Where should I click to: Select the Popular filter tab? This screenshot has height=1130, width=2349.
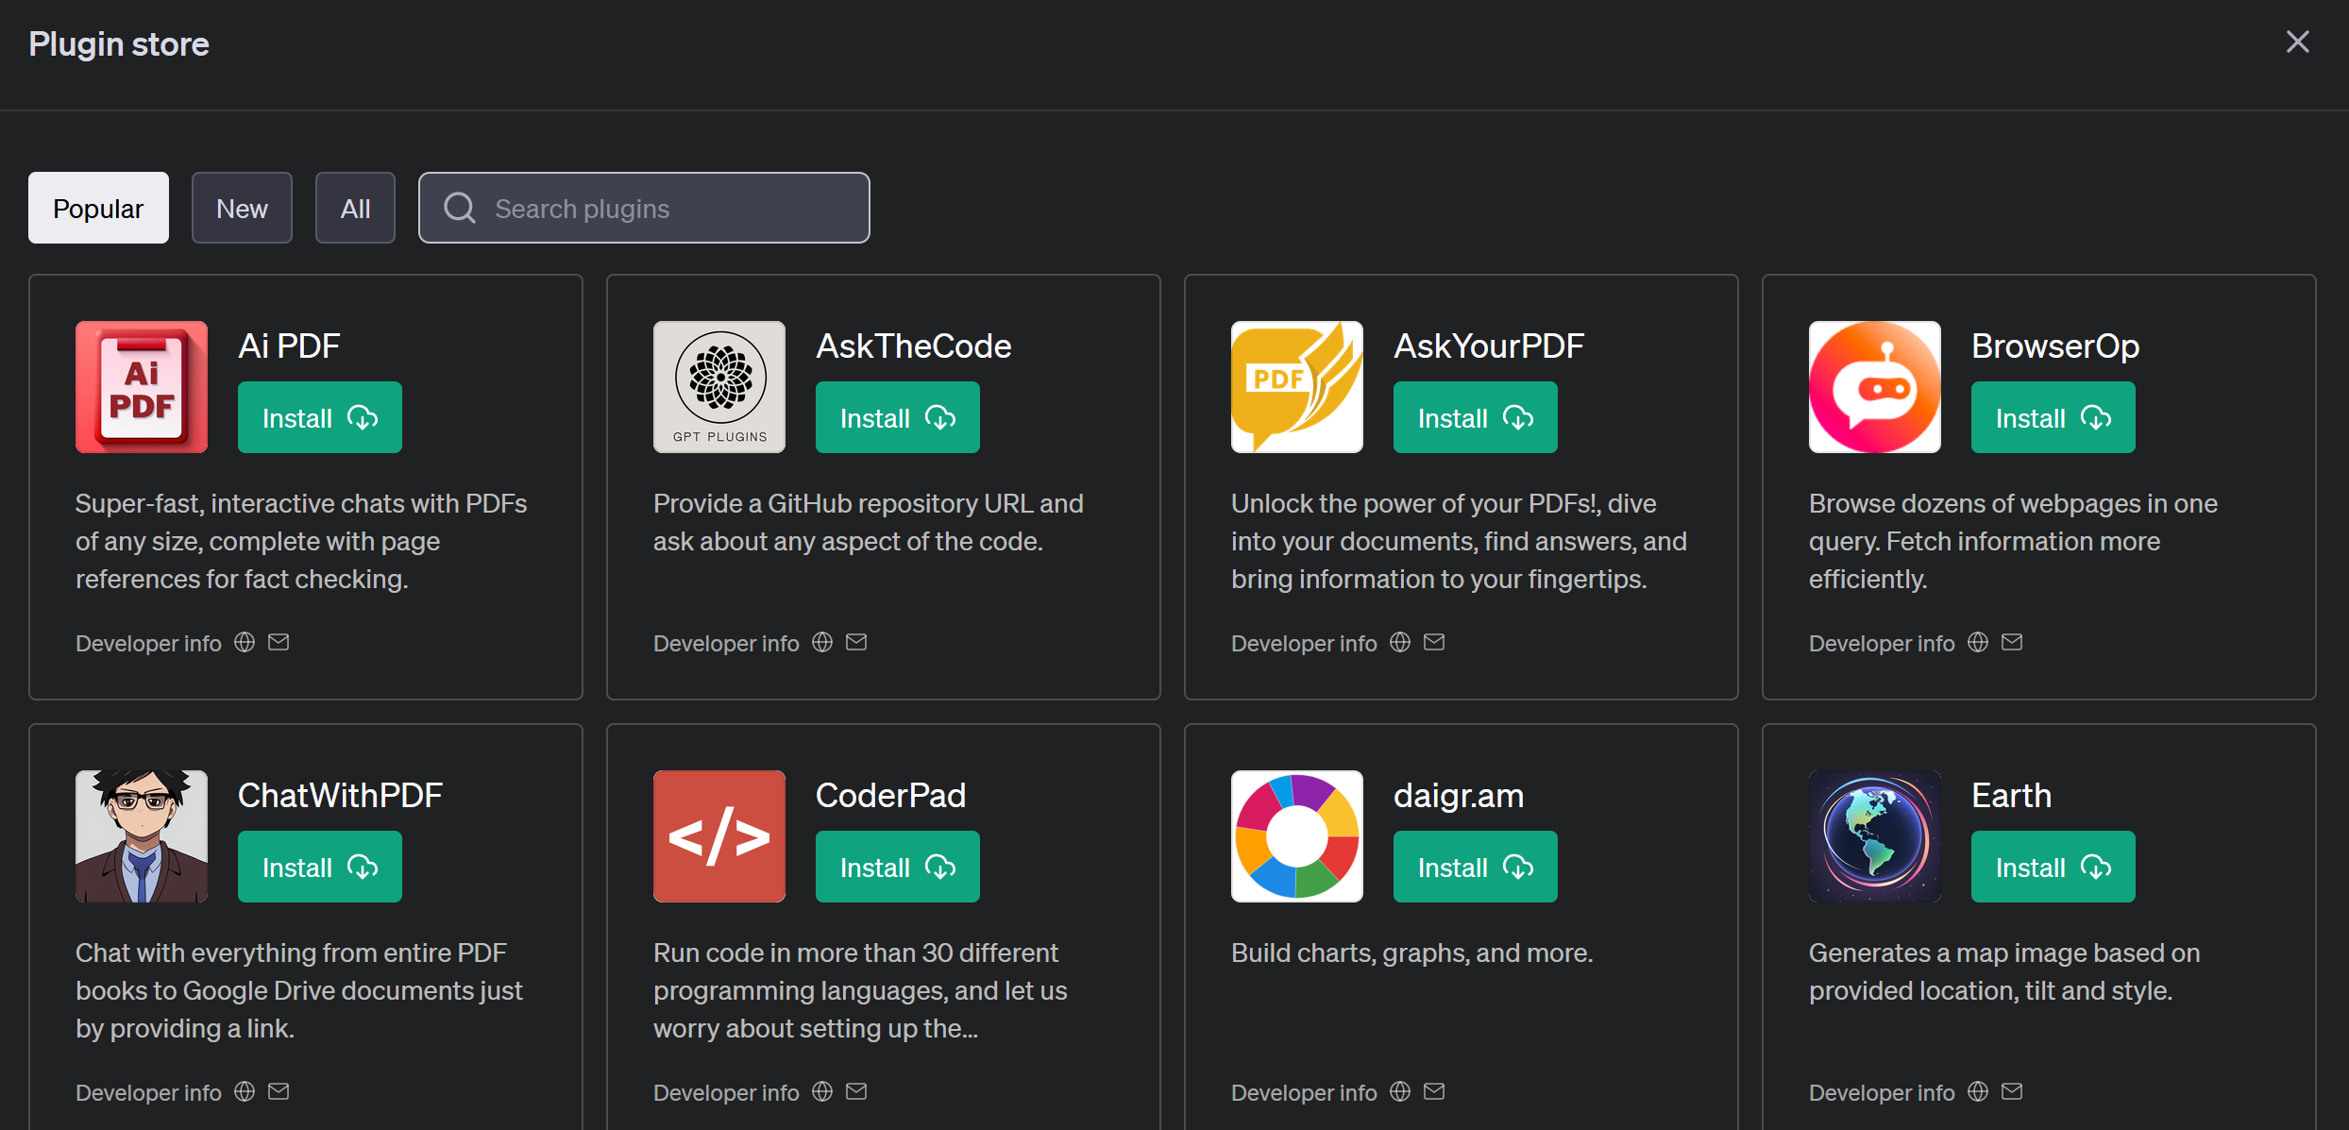pos(98,208)
